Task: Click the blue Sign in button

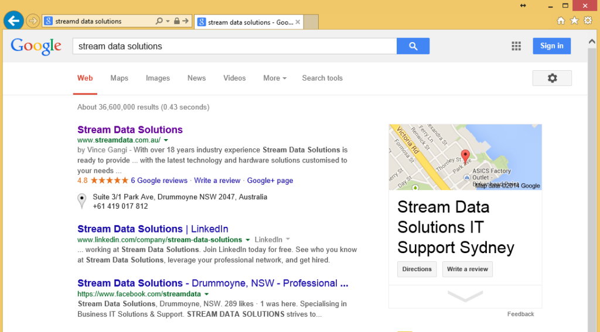Action: 552,46
